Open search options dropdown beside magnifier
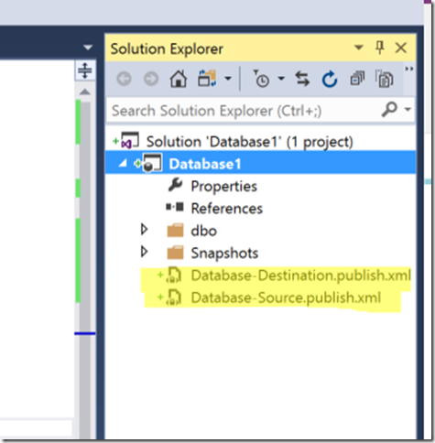 408,109
